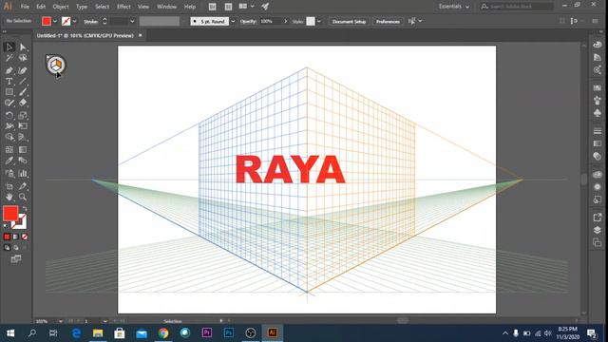The height and width of the screenshot is (342, 608).
Task: Set paint mode to Color
Action: tap(7, 237)
